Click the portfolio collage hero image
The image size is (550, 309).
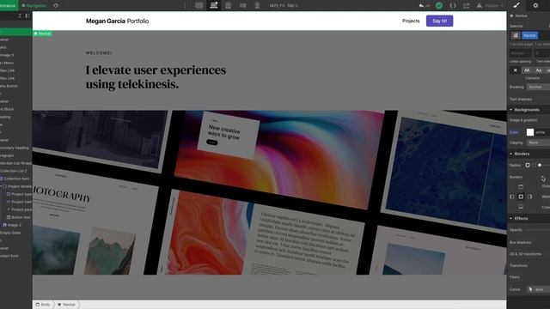[269, 192]
